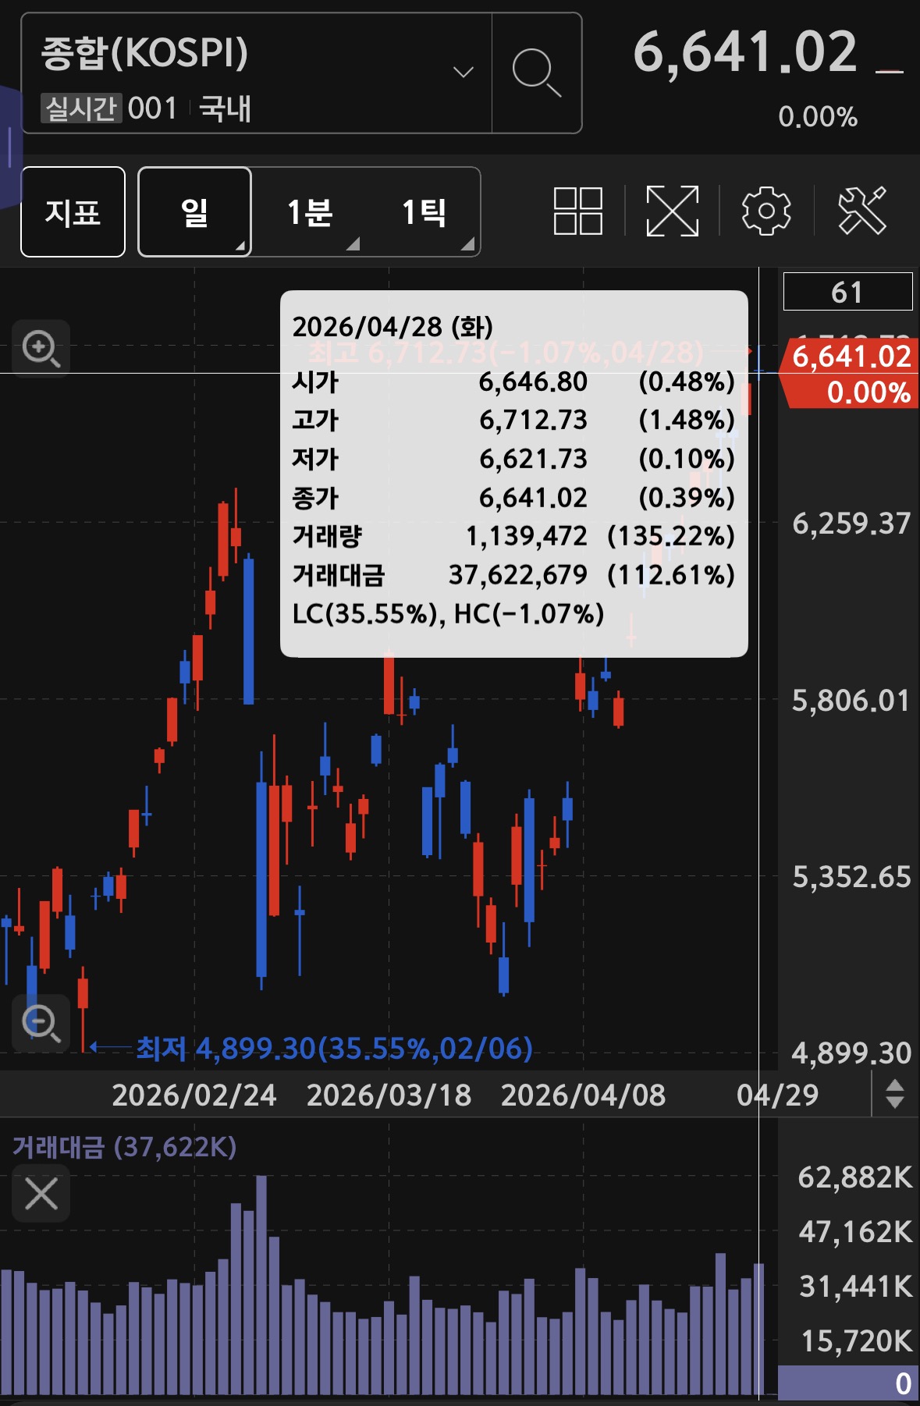Open the multi-chart grid layout icon

pyautogui.click(x=578, y=211)
